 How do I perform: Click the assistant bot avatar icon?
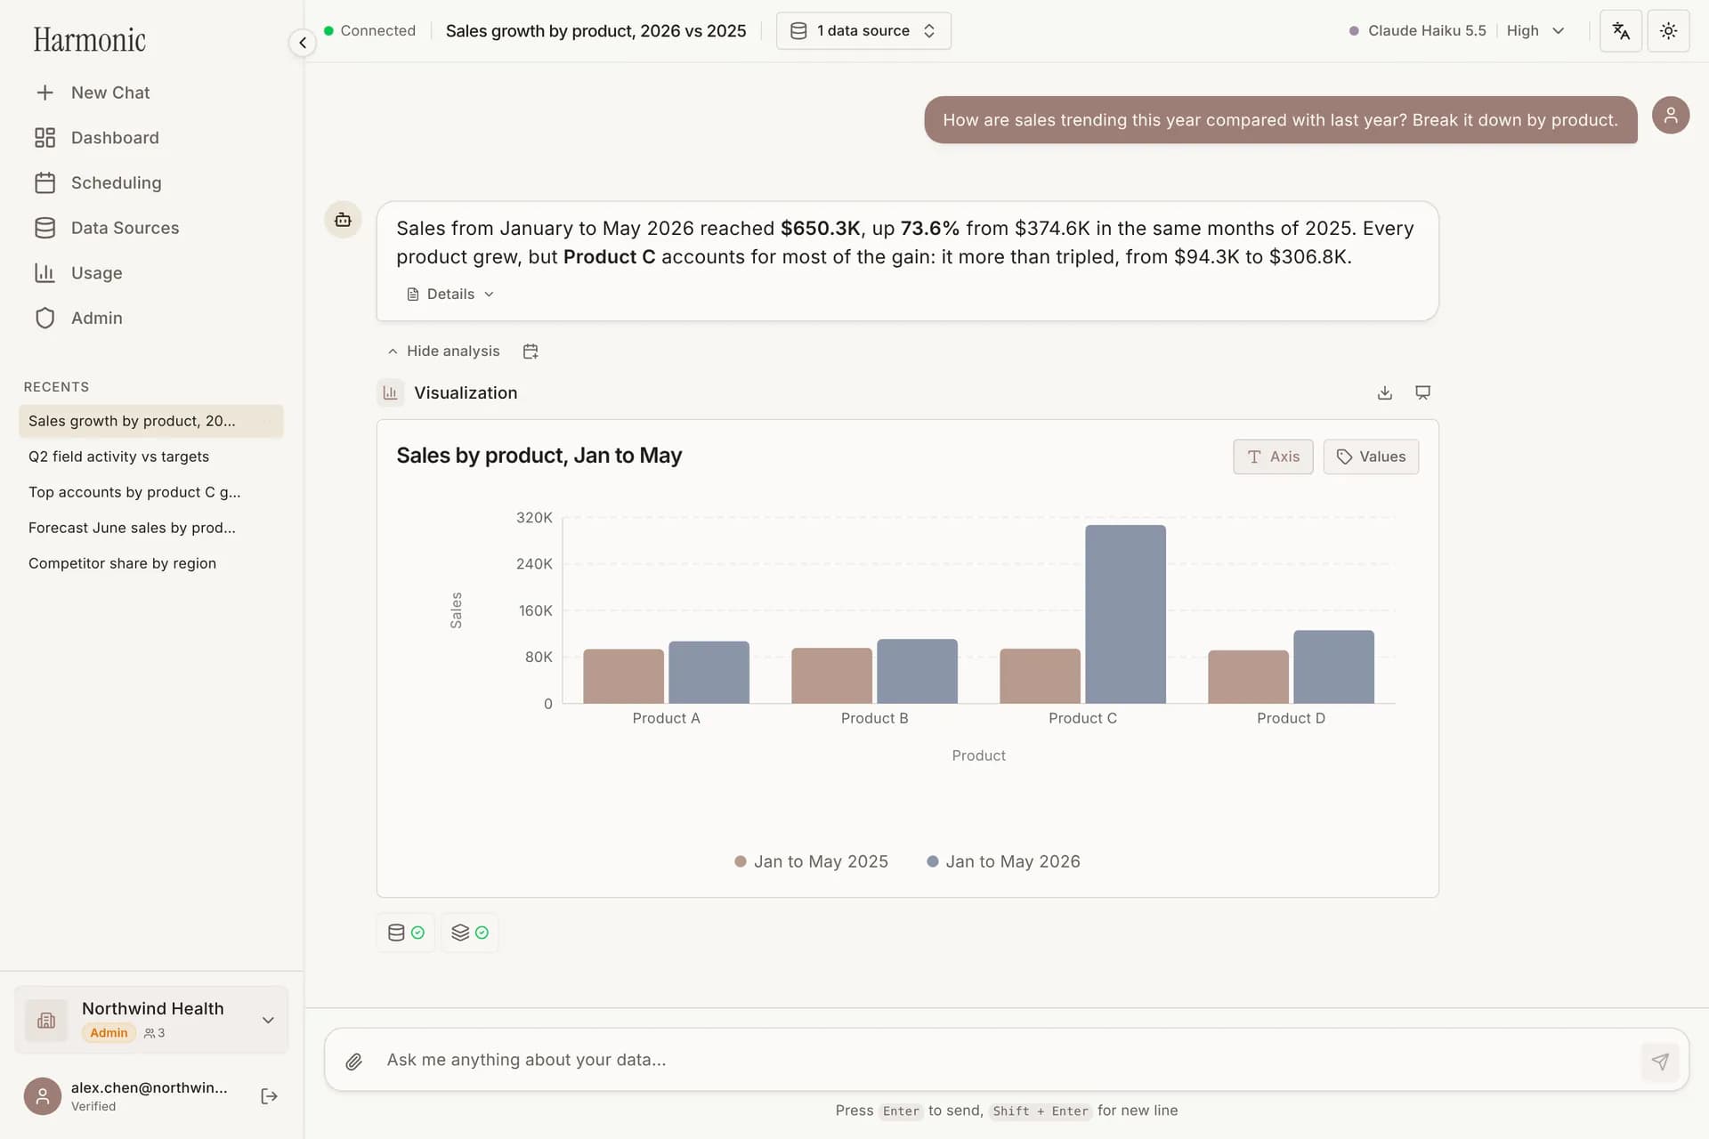(x=343, y=220)
